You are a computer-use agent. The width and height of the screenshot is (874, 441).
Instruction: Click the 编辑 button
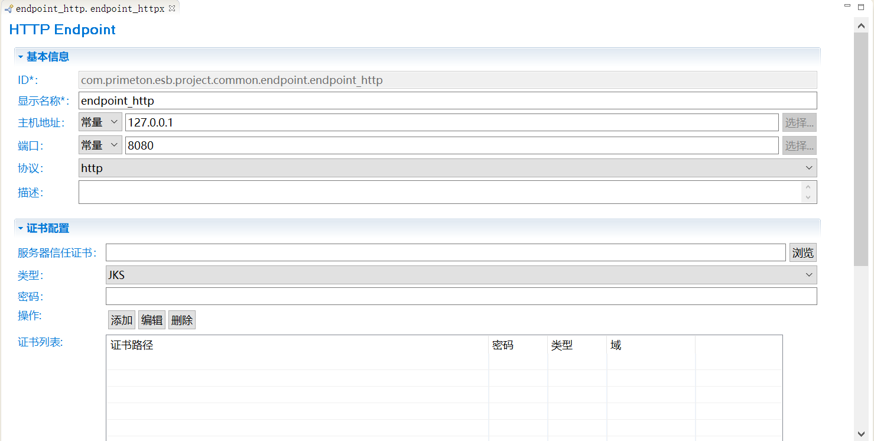click(152, 320)
